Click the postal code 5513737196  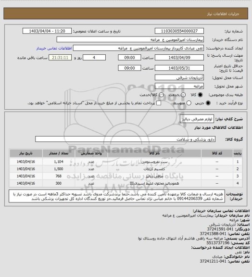218,243
